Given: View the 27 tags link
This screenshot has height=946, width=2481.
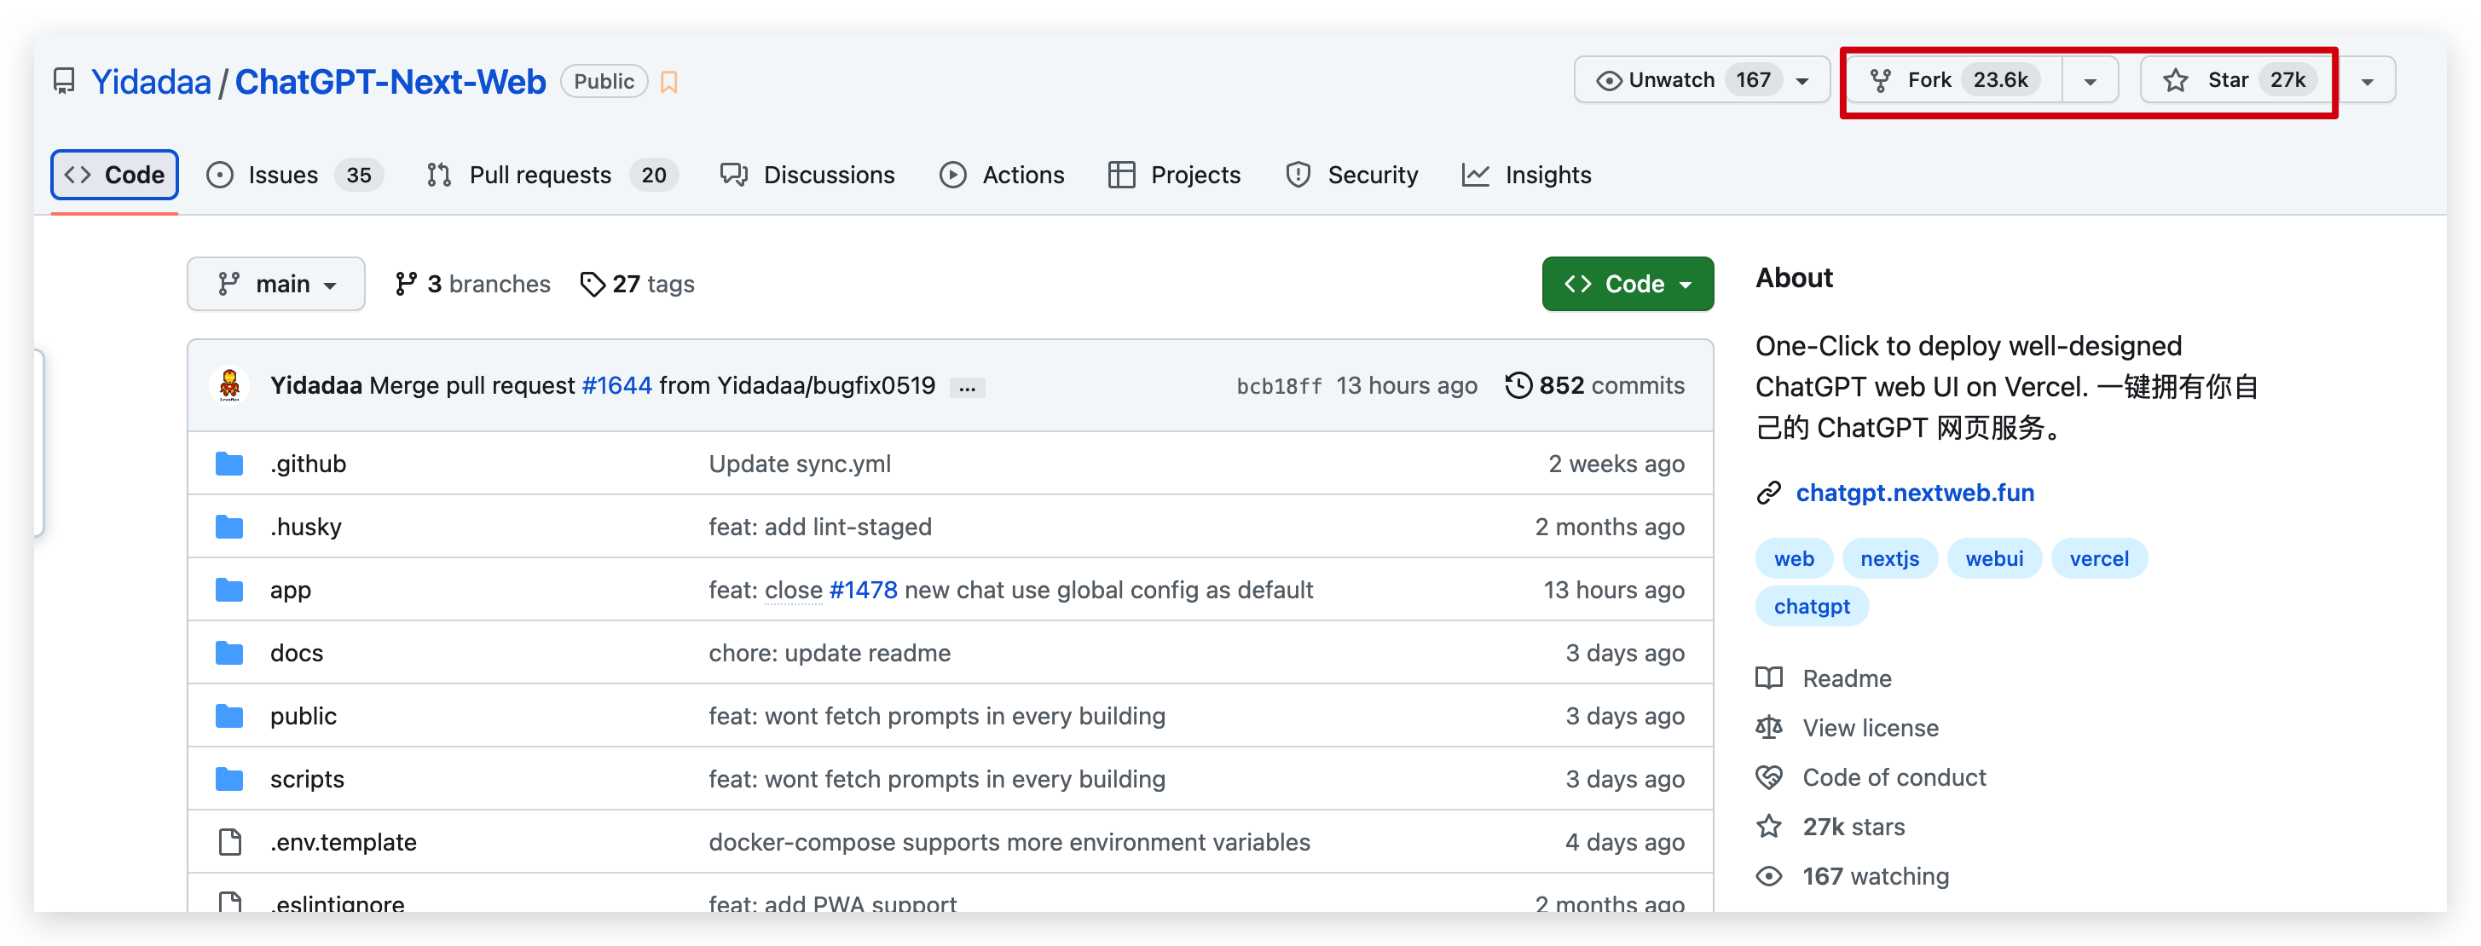Looking at the screenshot, I should 637,284.
